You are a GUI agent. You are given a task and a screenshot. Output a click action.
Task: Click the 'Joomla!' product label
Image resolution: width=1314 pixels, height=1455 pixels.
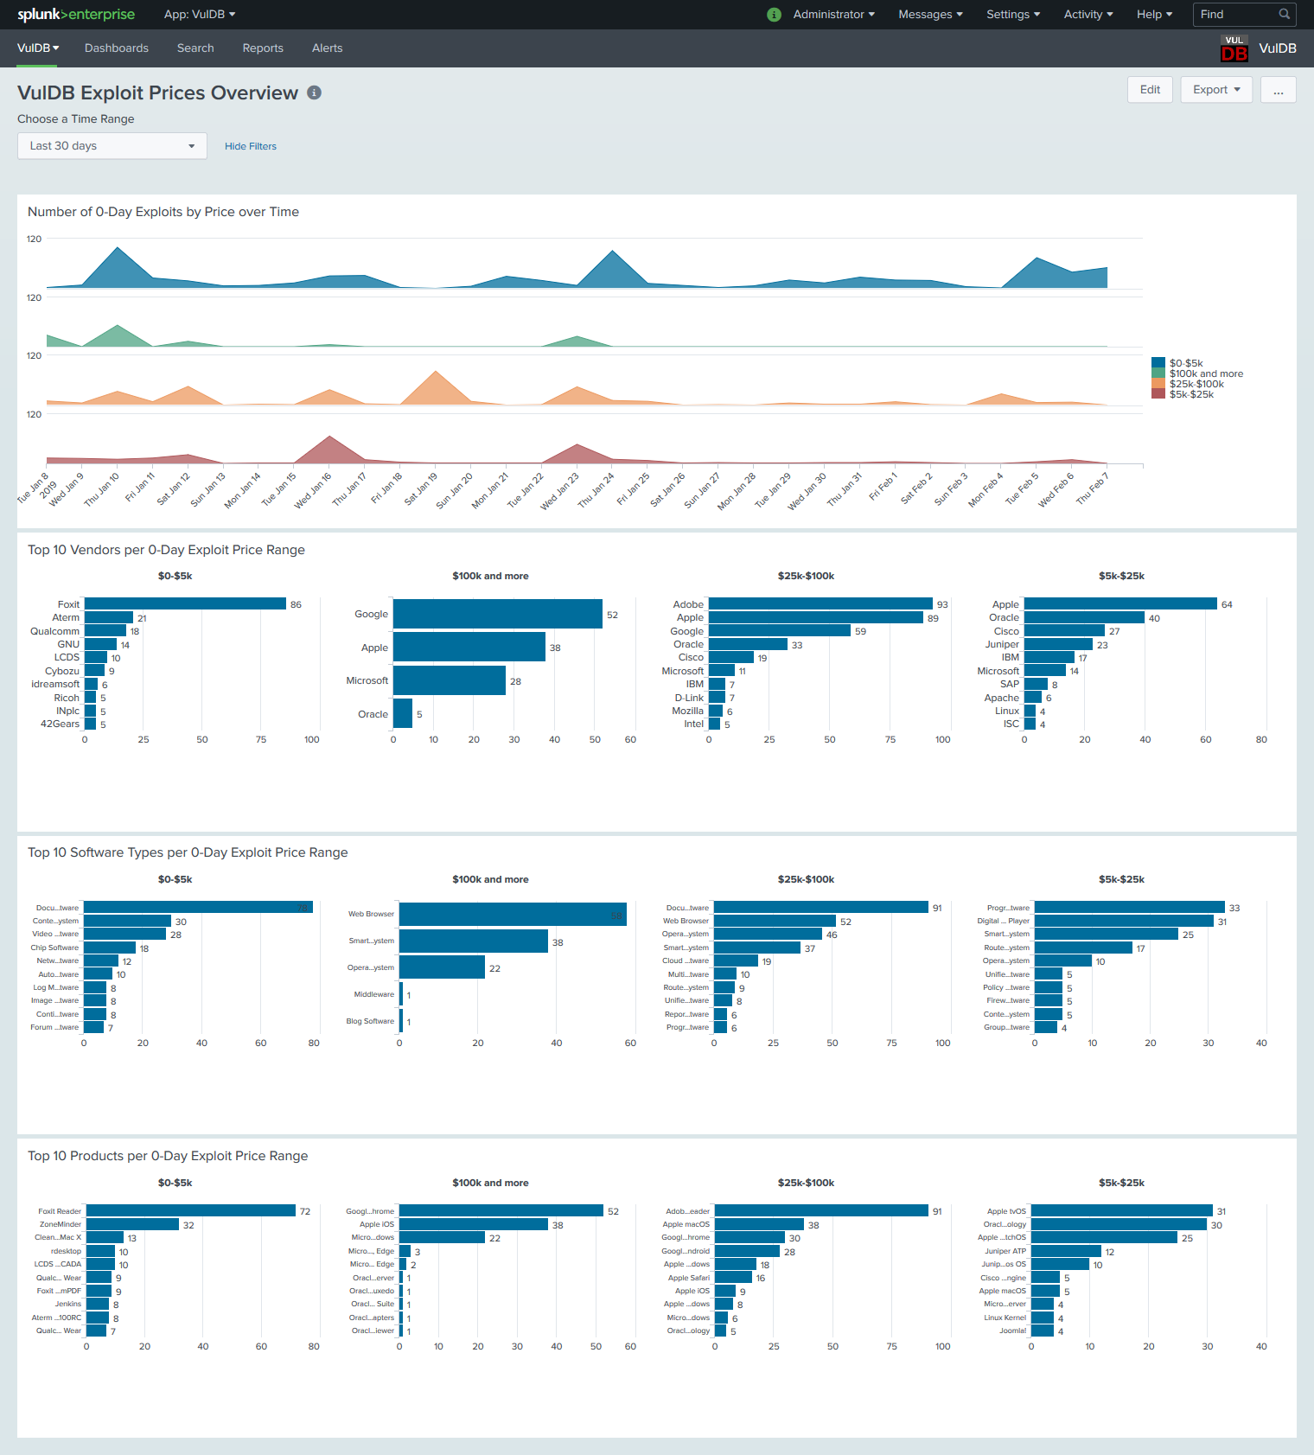(1013, 1331)
